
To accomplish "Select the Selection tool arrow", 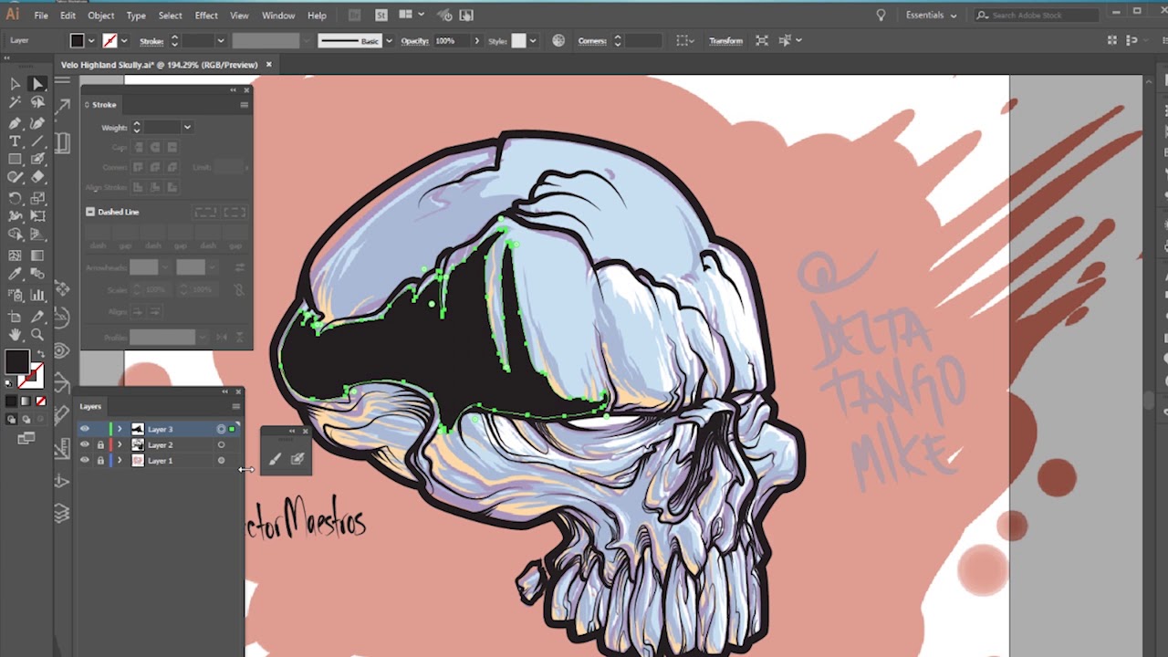I will pyautogui.click(x=16, y=84).
